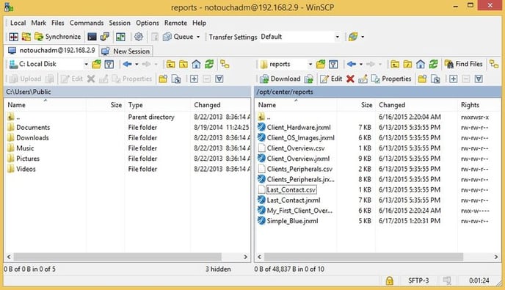Open the terminal console icon
Screen dimensions: 505x290
pos(92,37)
